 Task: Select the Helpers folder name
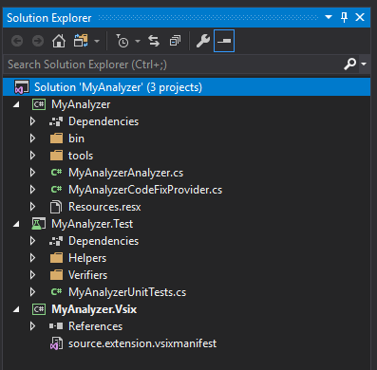click(87, 258)
